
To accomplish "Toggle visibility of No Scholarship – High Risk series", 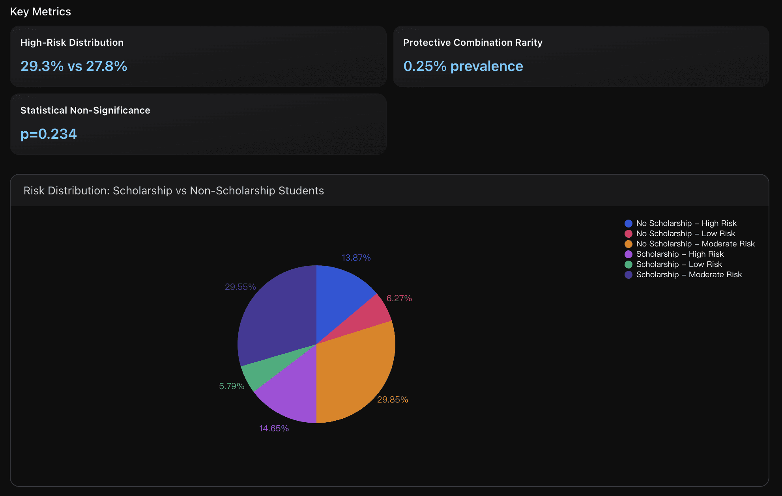I will click(687, 223).
